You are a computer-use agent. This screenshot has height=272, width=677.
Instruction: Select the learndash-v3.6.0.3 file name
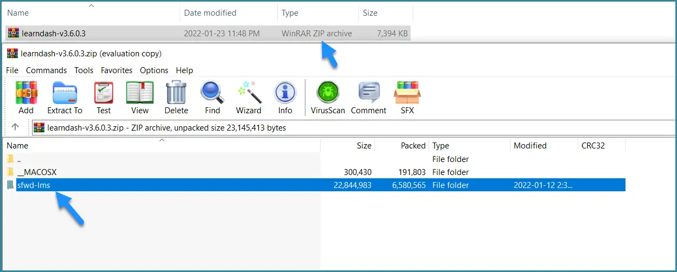(54, 34)
